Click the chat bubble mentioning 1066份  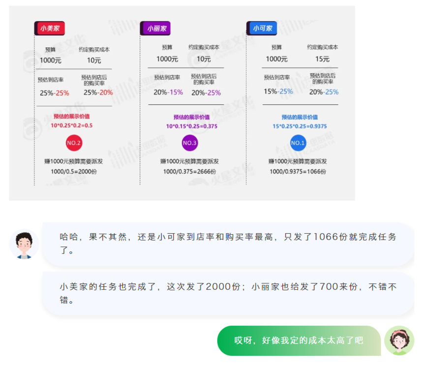[x=228, y=244]
